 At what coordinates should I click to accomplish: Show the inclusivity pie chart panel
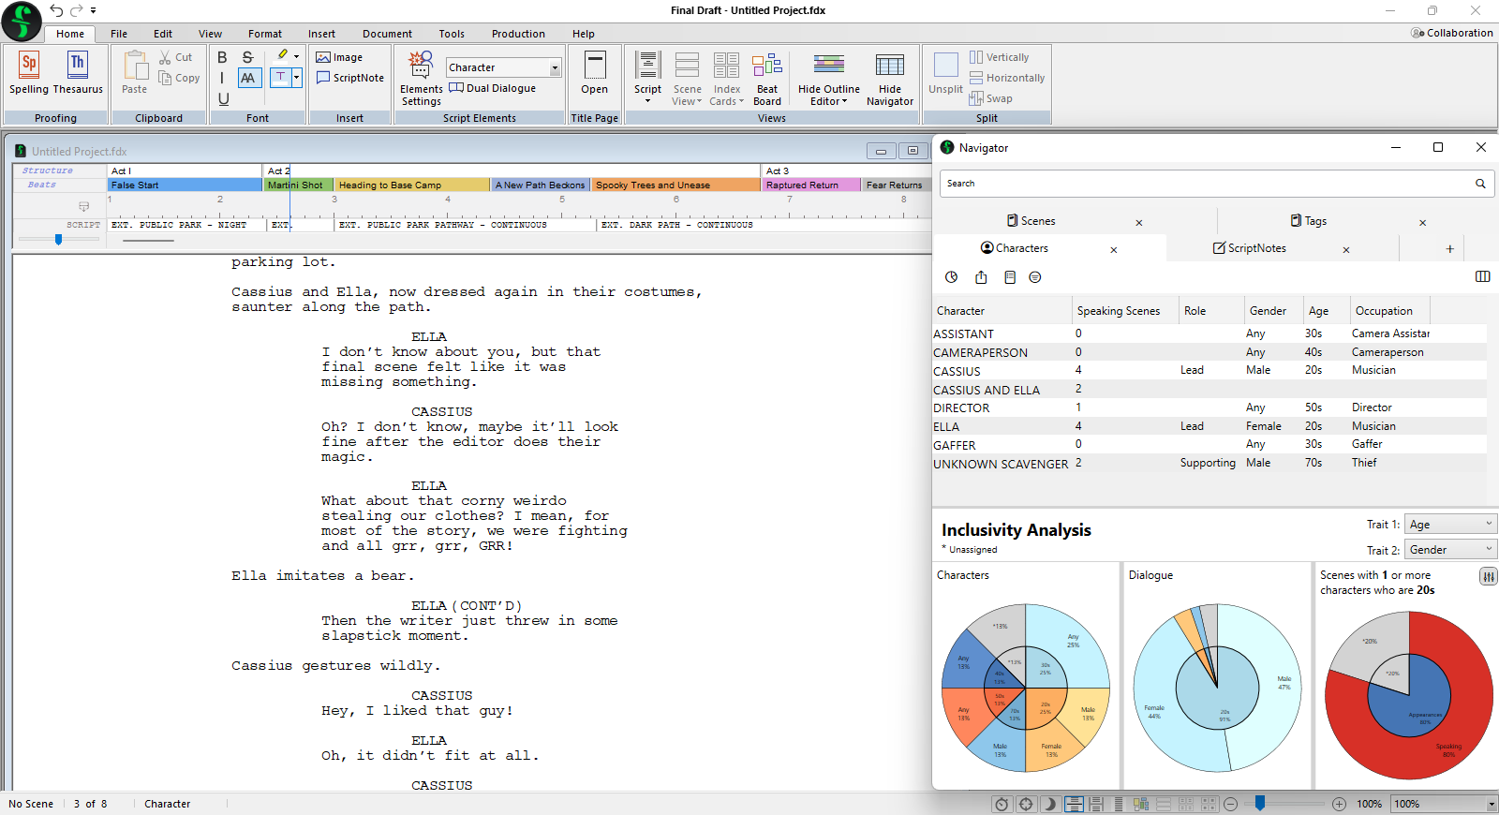click(951, 277)
